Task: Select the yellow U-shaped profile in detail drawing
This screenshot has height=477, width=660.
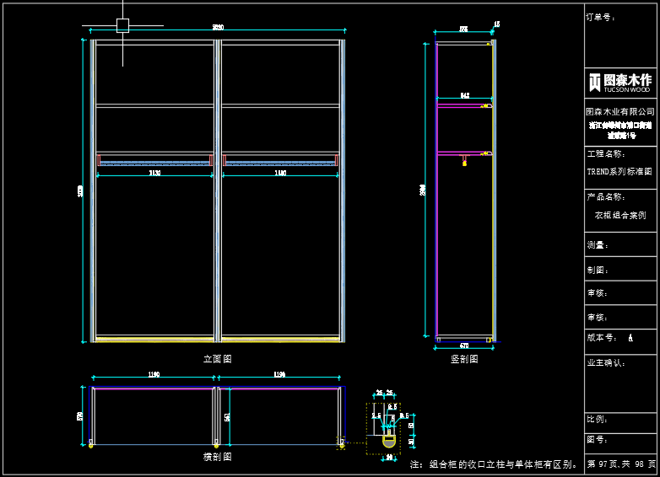Action: click(389, 440)
